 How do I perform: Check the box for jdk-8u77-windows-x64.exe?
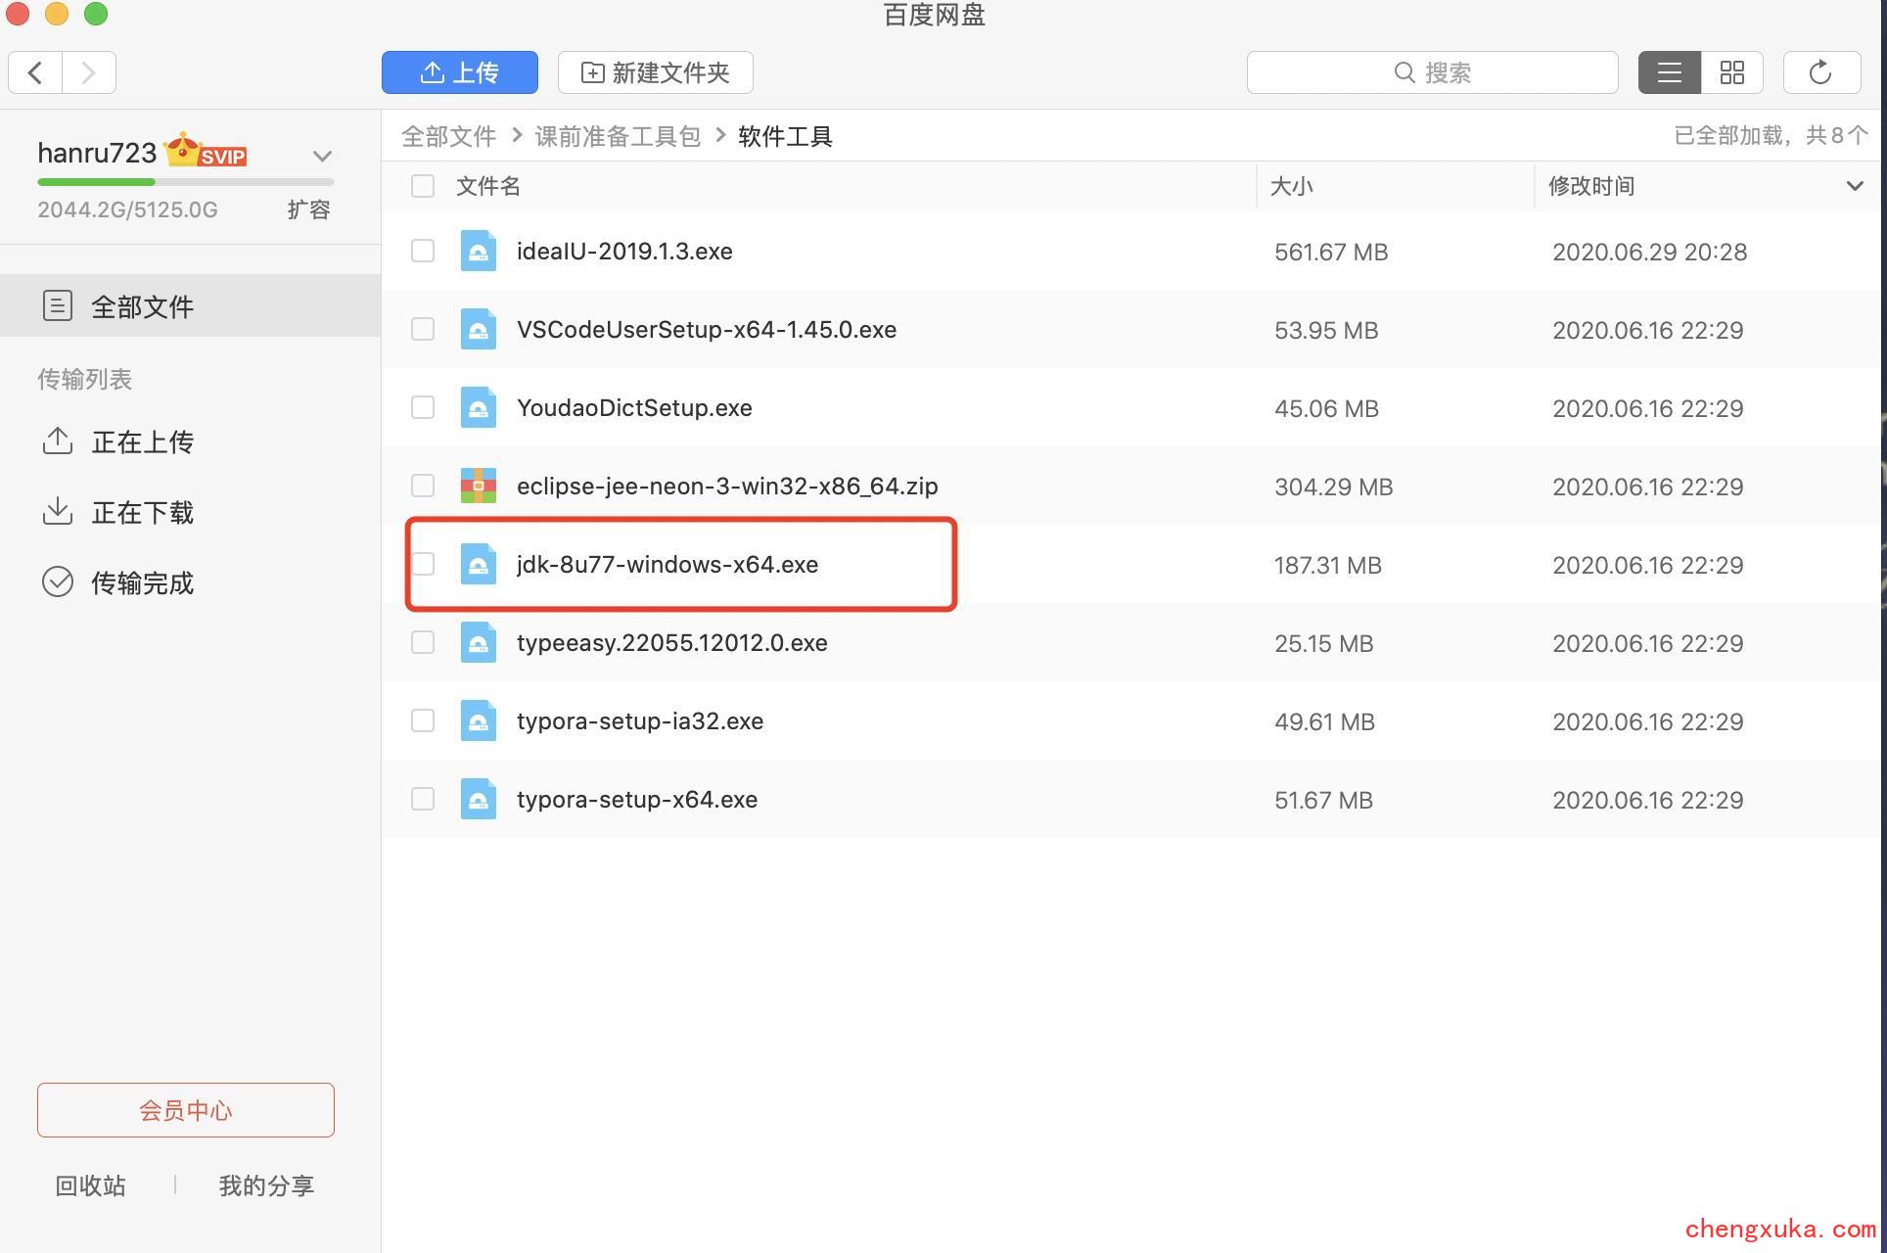[423, 564]
